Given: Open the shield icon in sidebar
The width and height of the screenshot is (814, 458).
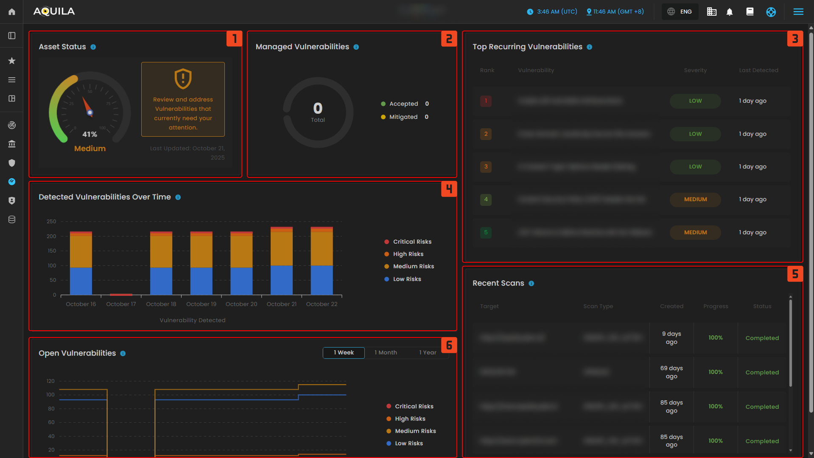Looking at the screenshot, I should pyautogui.click(x=12, y=163).
